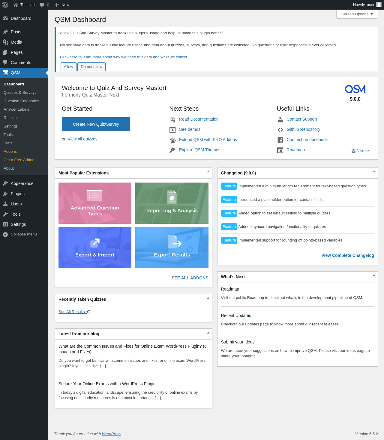
Task: Open the comments bubble icon in admin bar
Action: click(x=42, y=5)
